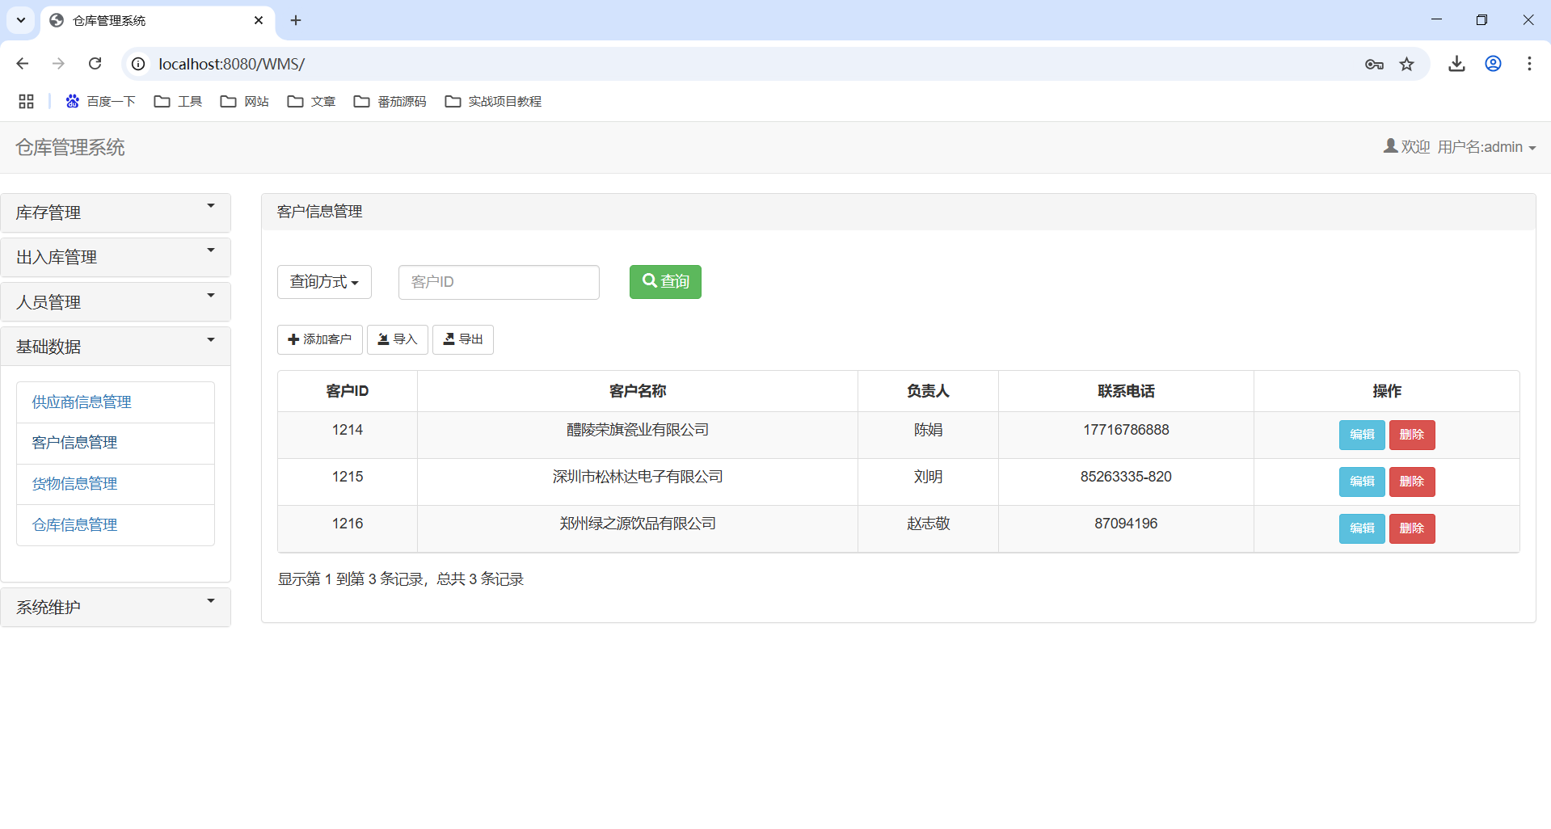Image resolution: width=1551 pixels, height=829 pixels.
Task: Delete customer 1215 with the 删除 button
Action: click(x=1412, y=482)
